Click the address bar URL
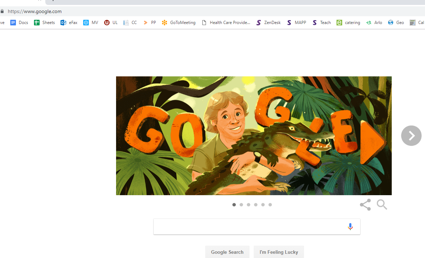Image resolution: width=425 pixels, height=258 pixels. 35,11
